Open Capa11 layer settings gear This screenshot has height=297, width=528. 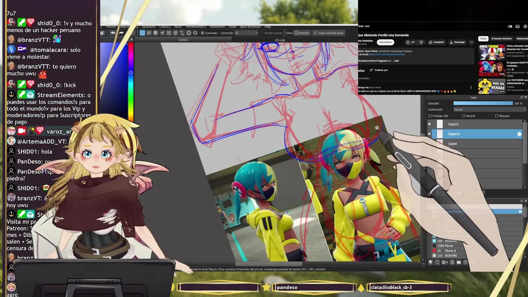pos(519,134)
